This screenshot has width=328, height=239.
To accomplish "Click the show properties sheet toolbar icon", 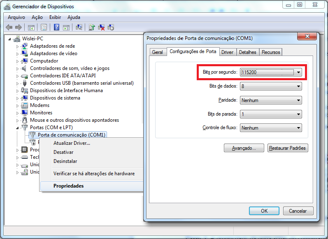I will coord(43,27).
